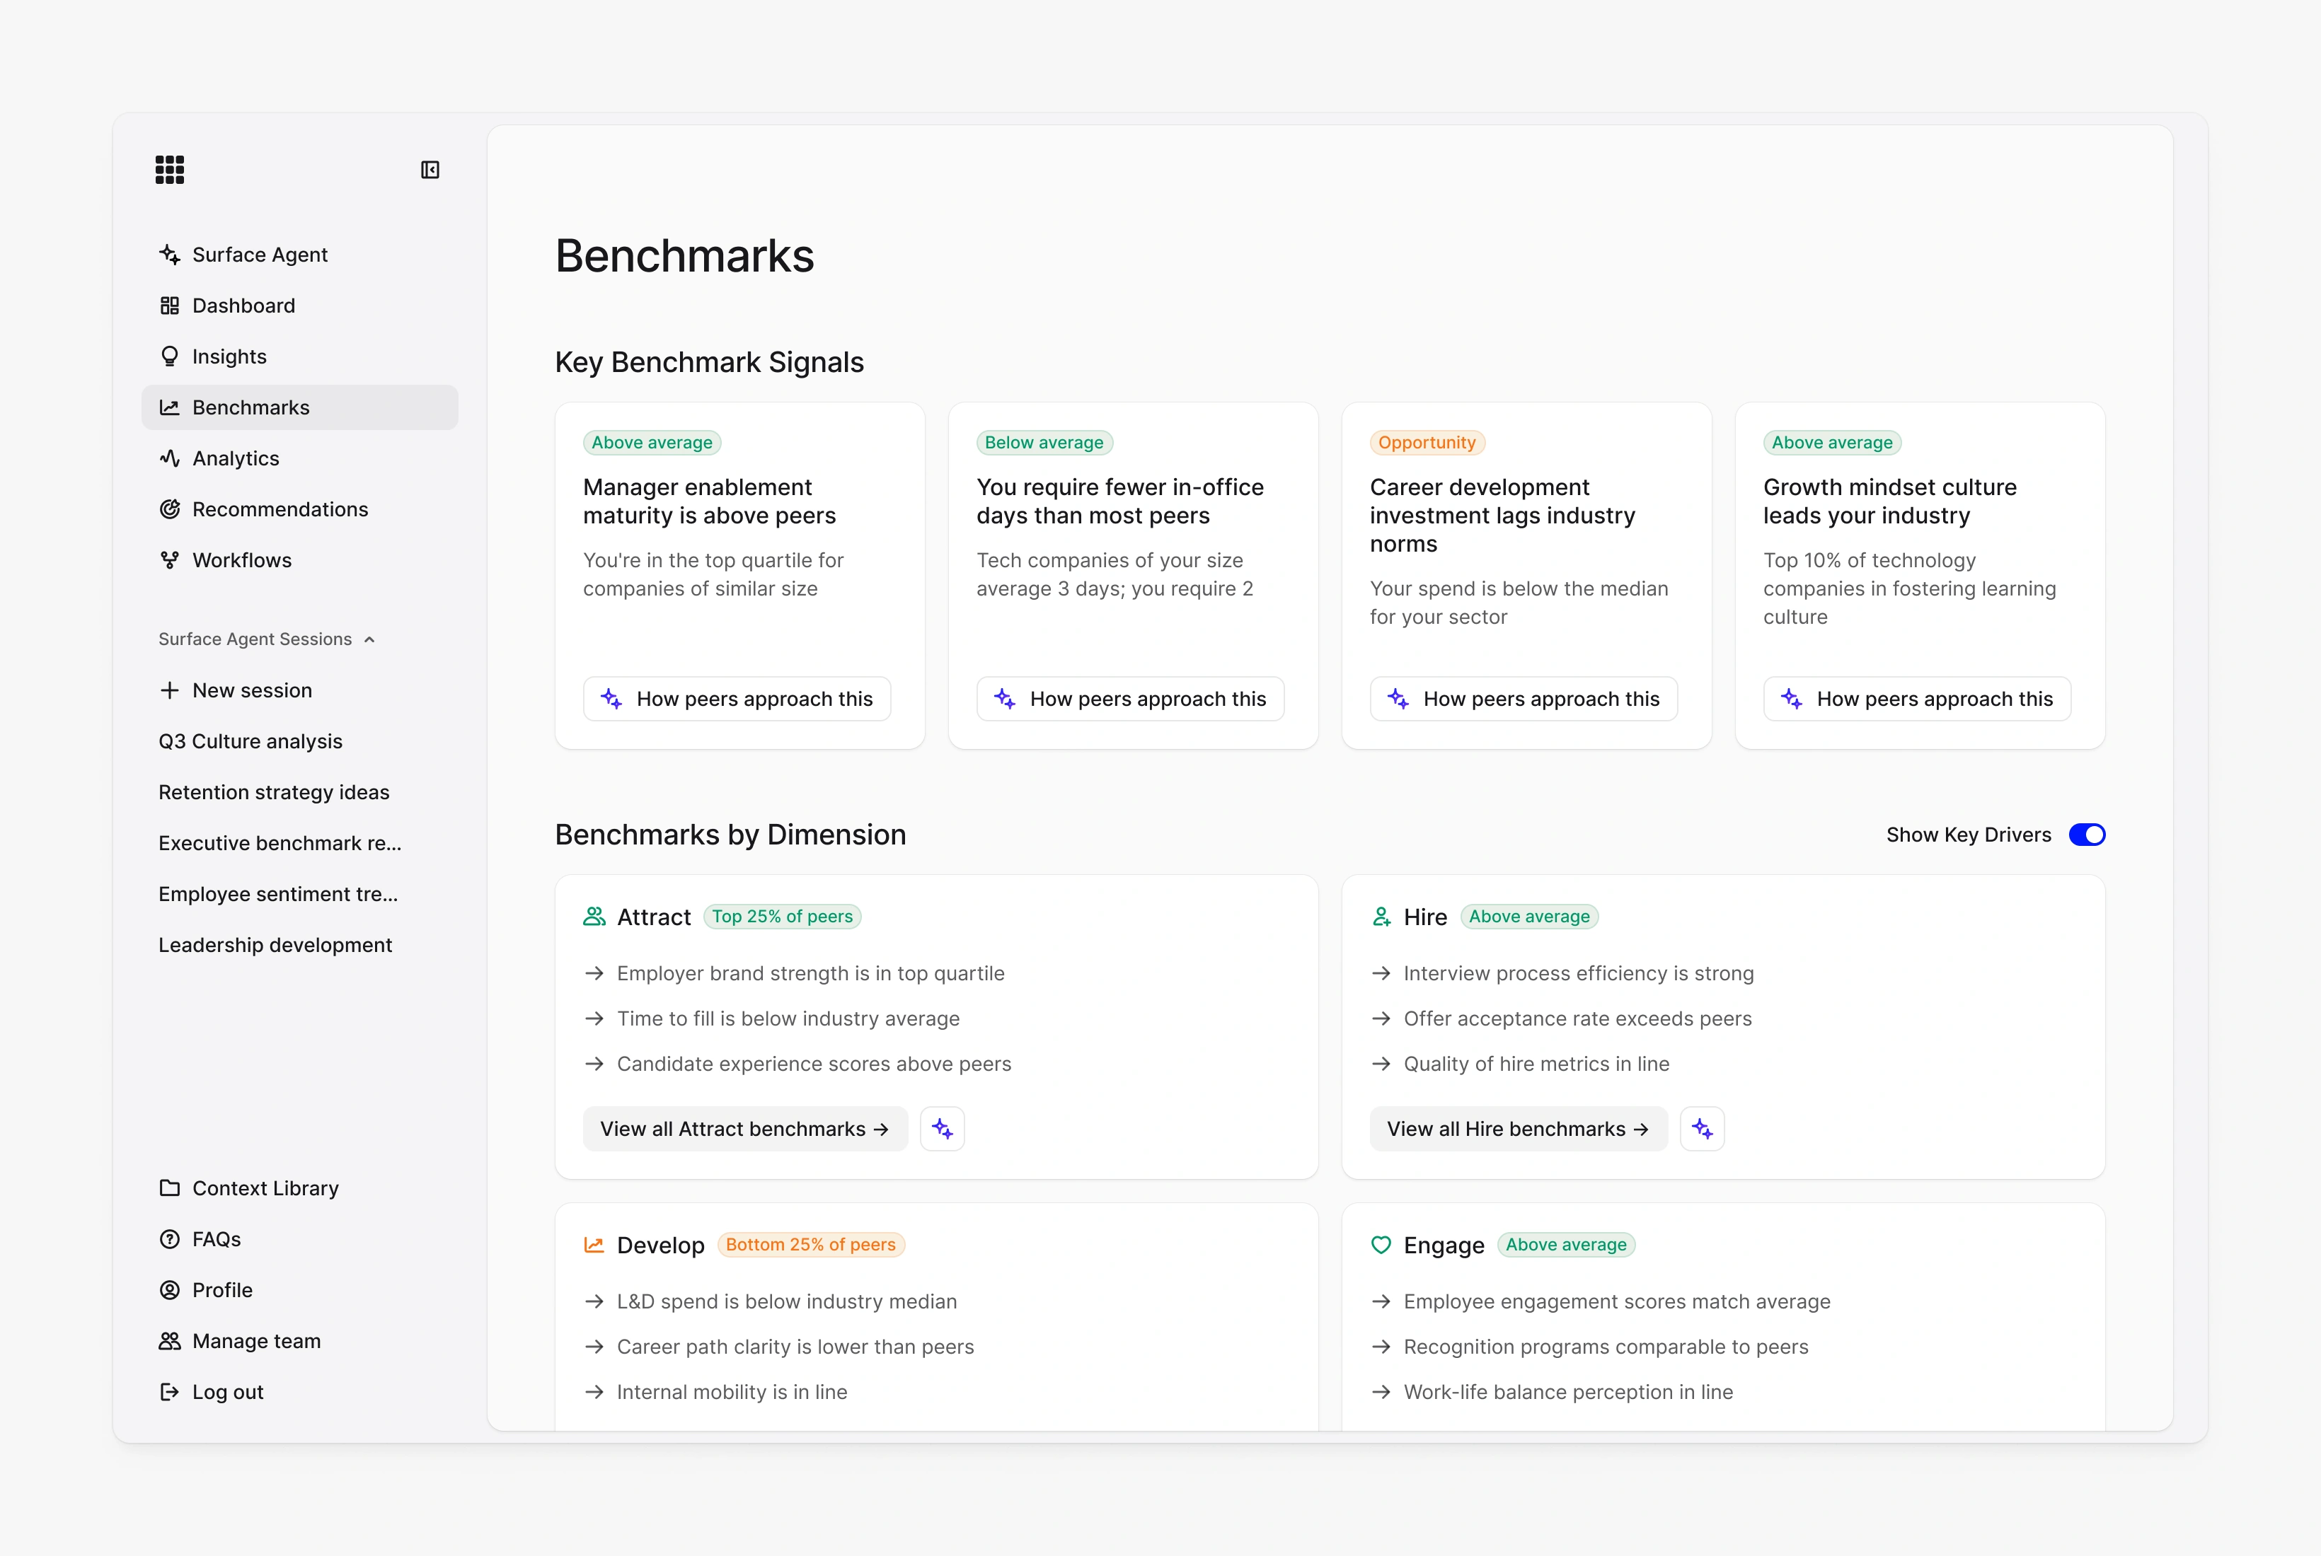Screen dimensions: 2321x1556
Task: Collapse the sidebar panel icon
Action: pos(430,170)
